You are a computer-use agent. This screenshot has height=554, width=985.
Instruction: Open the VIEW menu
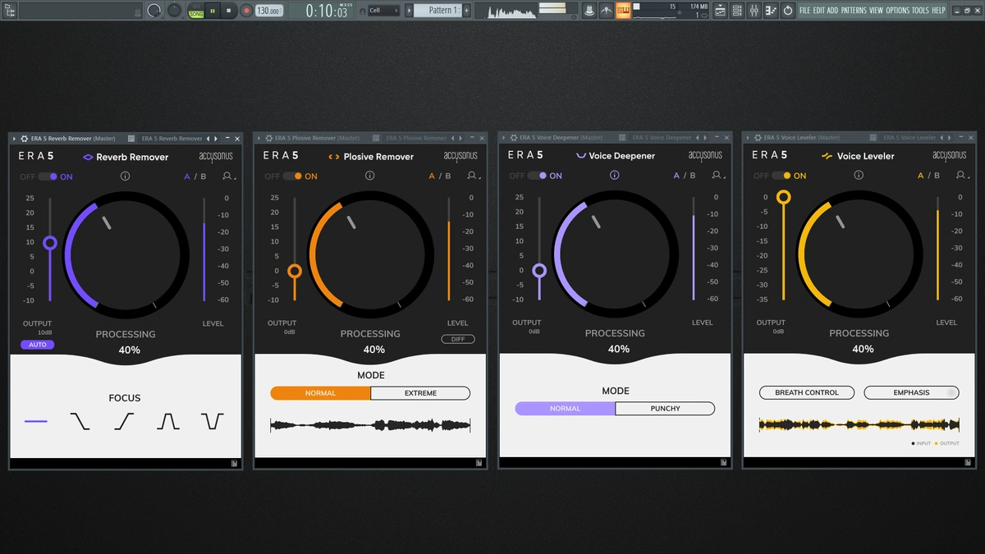pyautogui.click(x=876, y=11)
